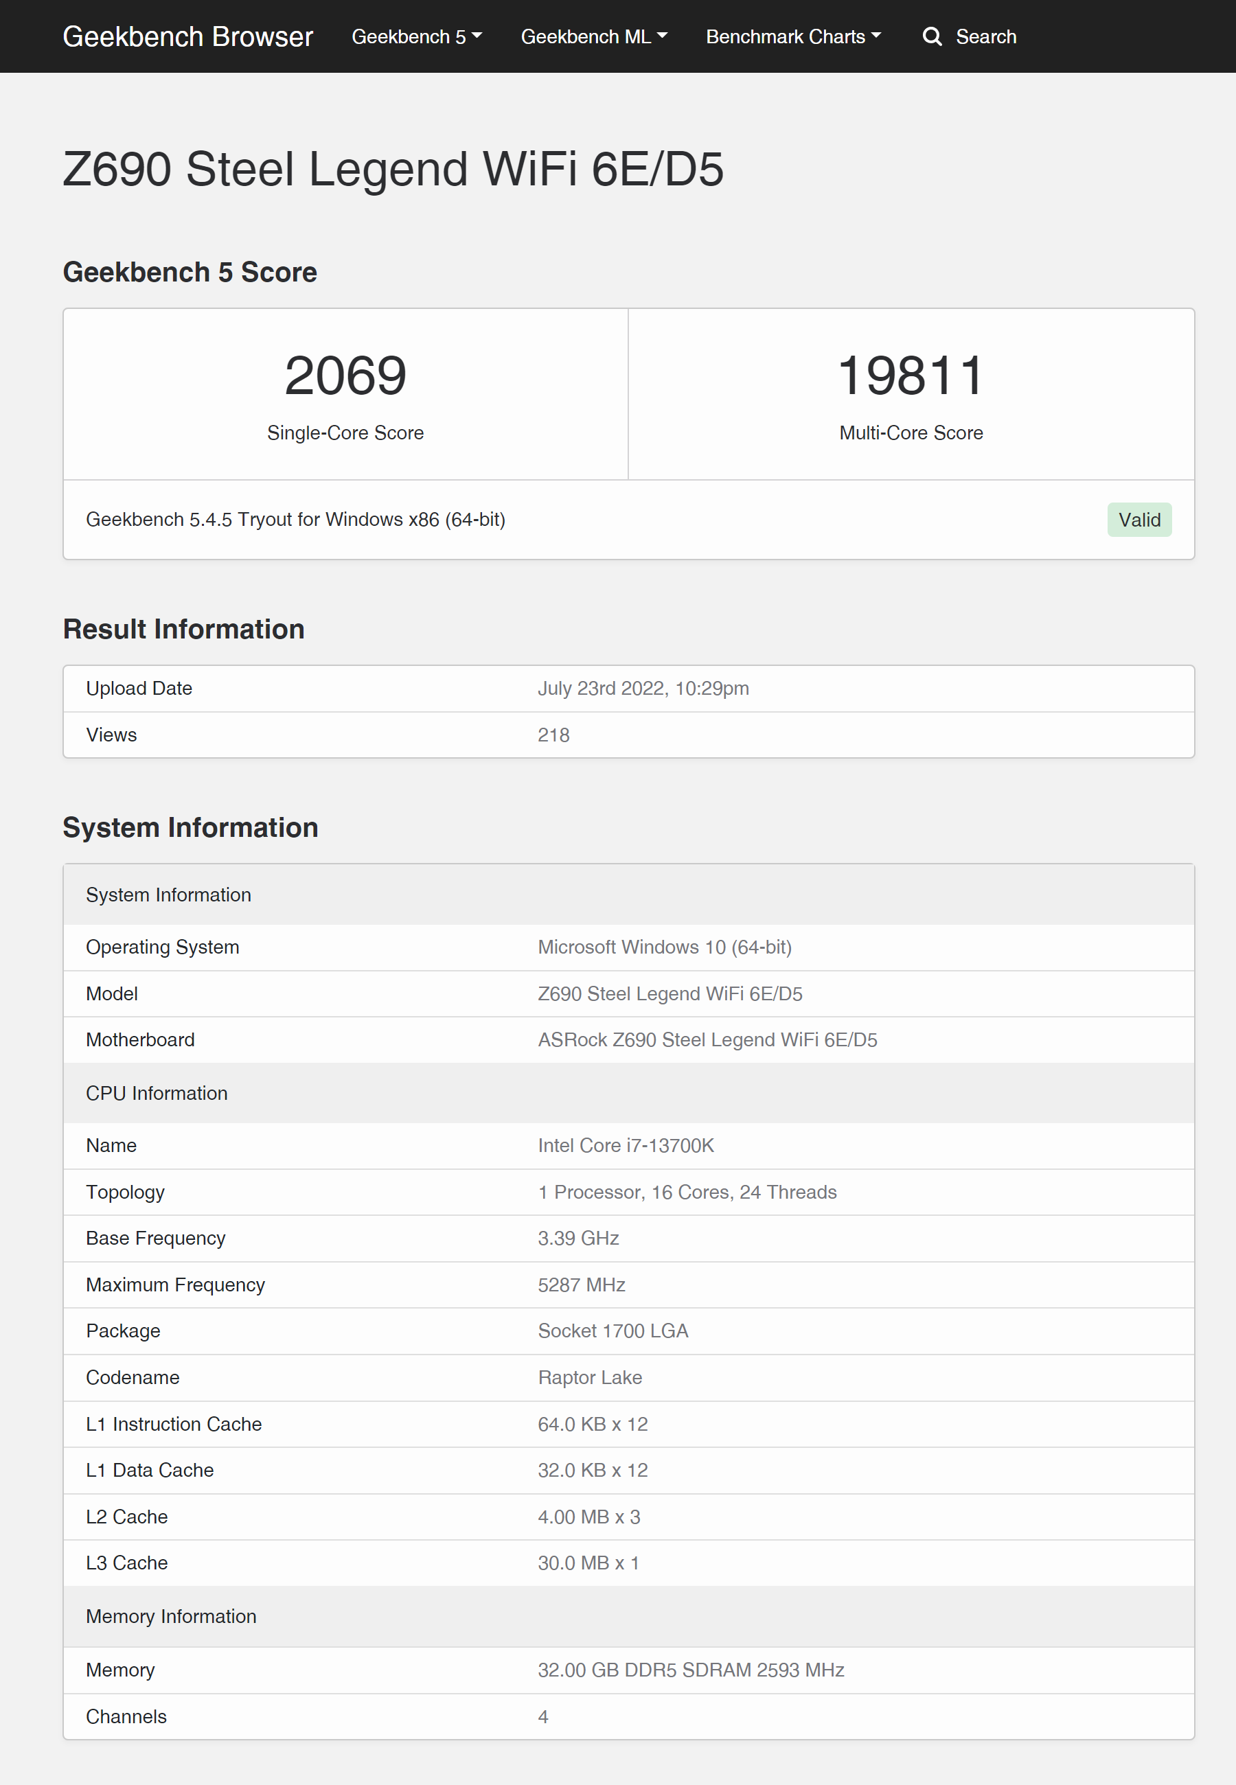The image size is (1236, 1785).
Task: Click the Memory Information table header row
Action: (629, 1616)
